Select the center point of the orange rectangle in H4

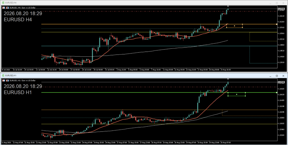click(234, 26)
